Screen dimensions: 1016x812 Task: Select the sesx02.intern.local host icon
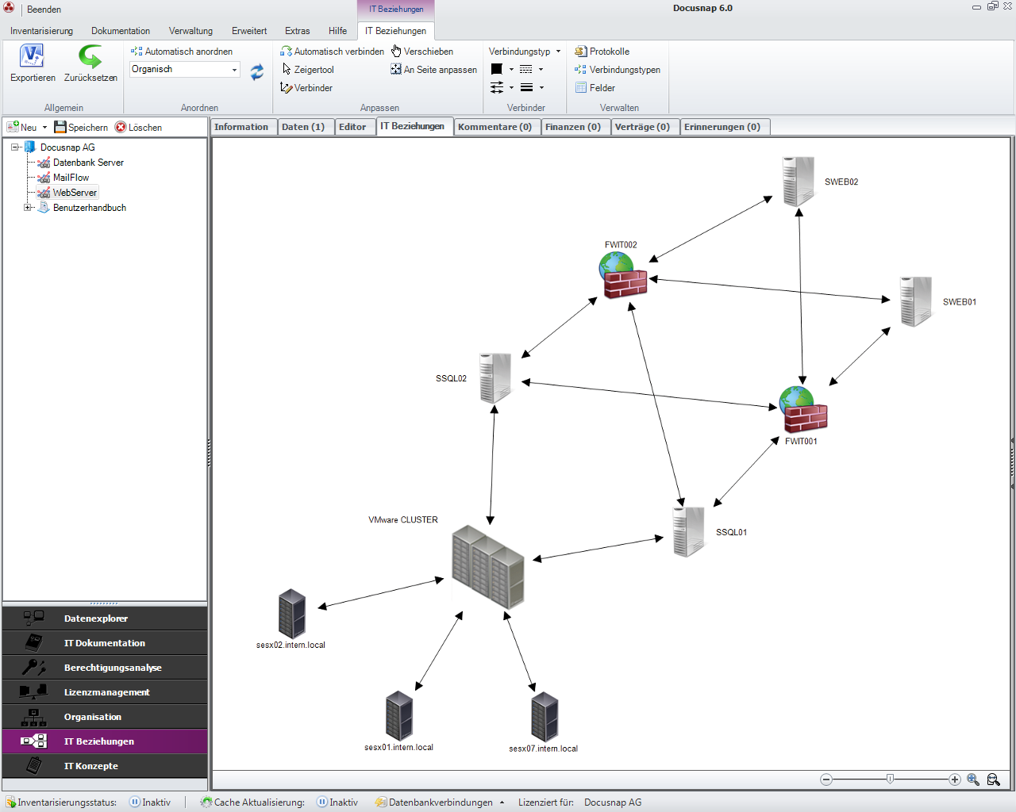click(291, 614)
